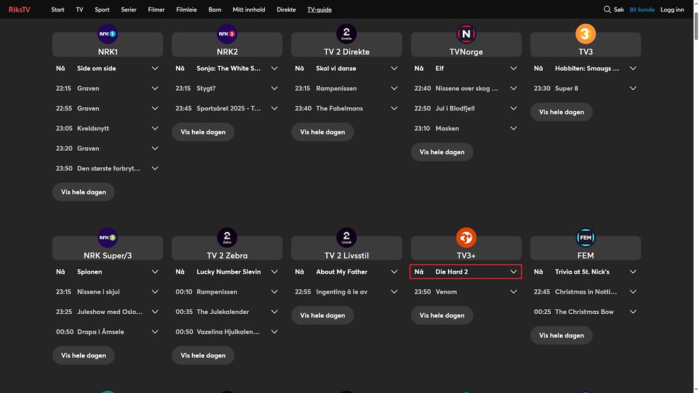The image size is (699, 393).
Task: Show whole day for NRK Super/3
Action: [83, 355]
